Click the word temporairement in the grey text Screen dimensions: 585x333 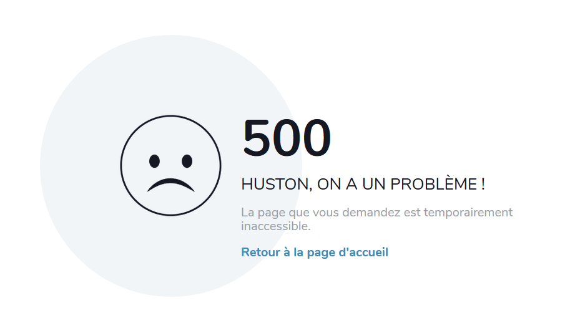click(x=468, y=212)
